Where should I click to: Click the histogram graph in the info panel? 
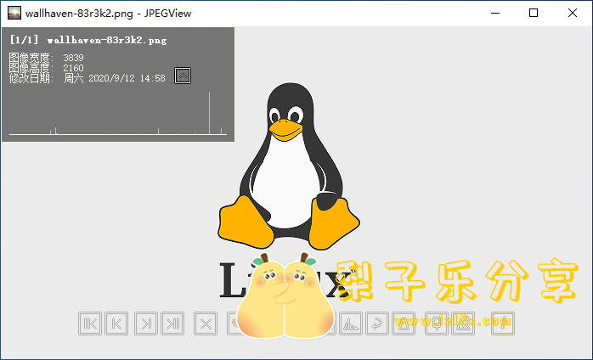pos(118,113)
